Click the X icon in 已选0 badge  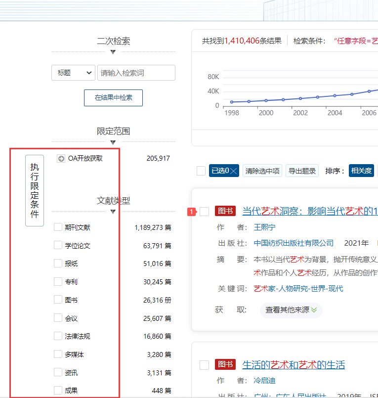pos(234,171)
